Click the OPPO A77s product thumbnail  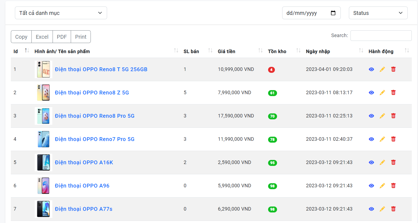(43, 209)
